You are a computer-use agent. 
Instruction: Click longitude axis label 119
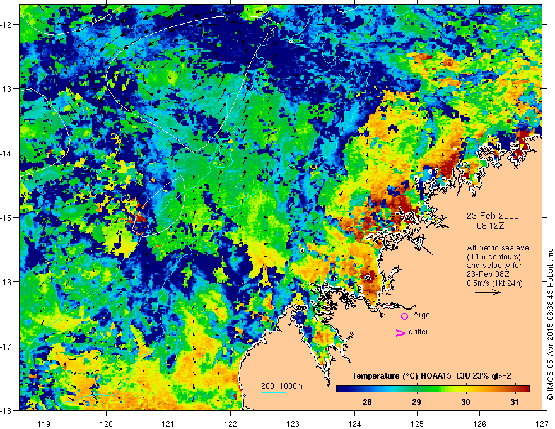(44, 424)
